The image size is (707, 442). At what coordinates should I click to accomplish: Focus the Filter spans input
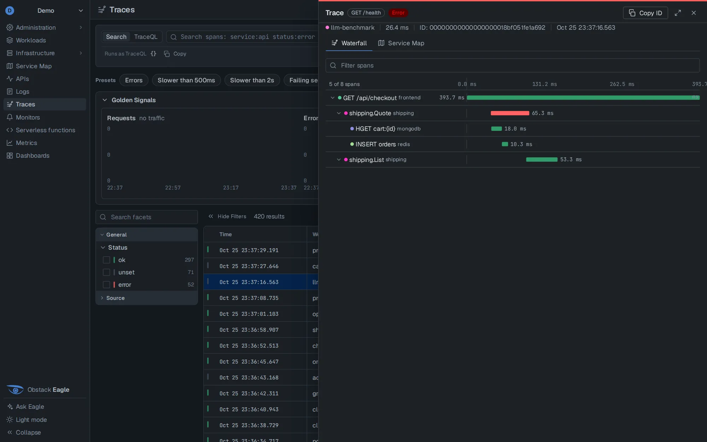513,65
